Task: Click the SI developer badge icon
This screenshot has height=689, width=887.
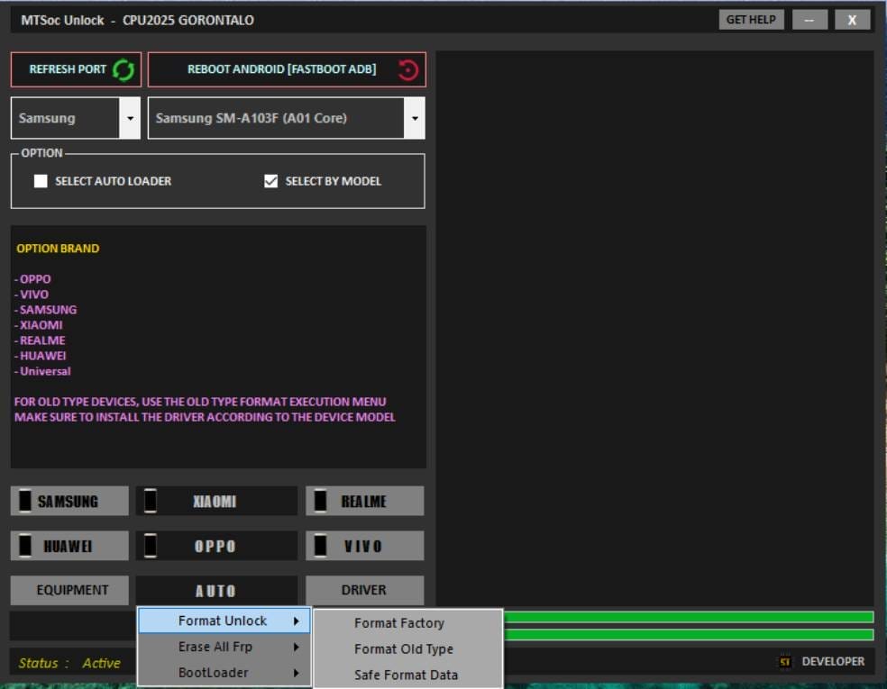Action: 783,660
